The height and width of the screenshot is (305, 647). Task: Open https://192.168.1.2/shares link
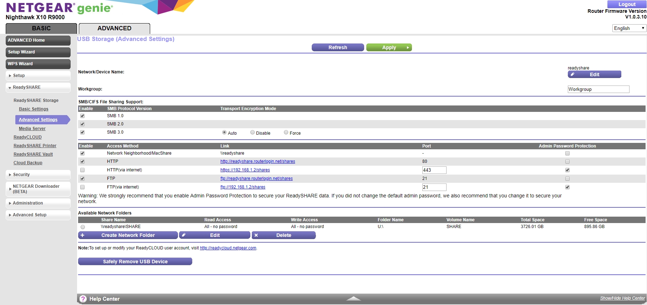(x=245, y=170)
